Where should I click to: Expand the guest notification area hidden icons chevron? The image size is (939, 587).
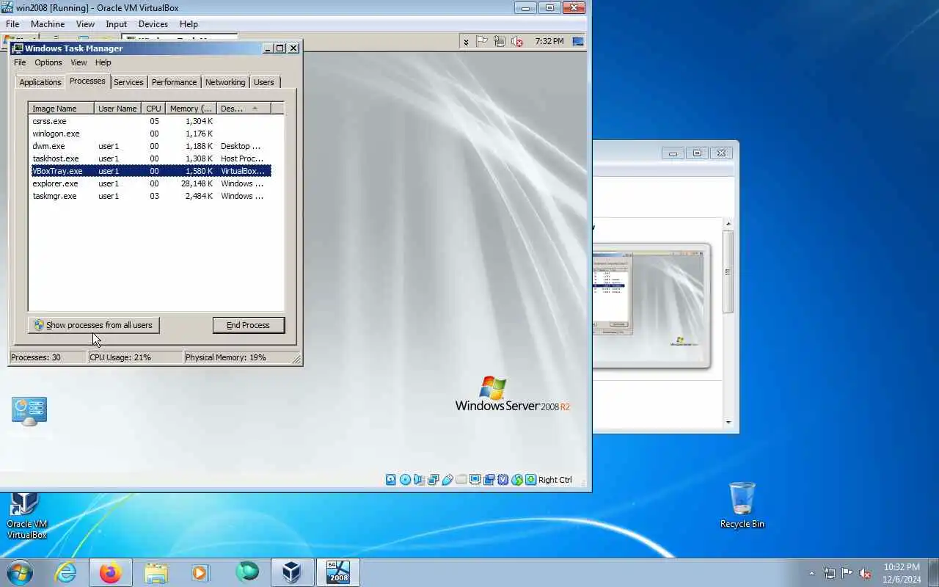(466, 42)
